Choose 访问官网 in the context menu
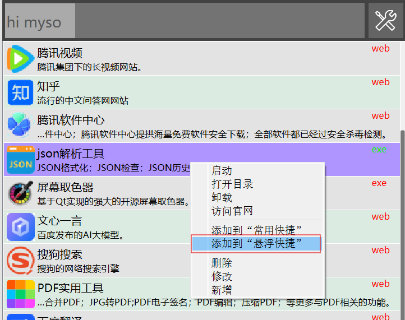 point(232,211)
